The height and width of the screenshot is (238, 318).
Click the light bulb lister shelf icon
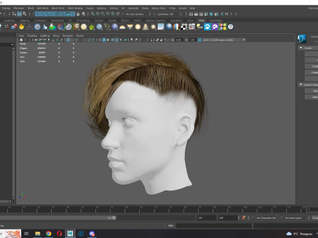click(199, 27)
